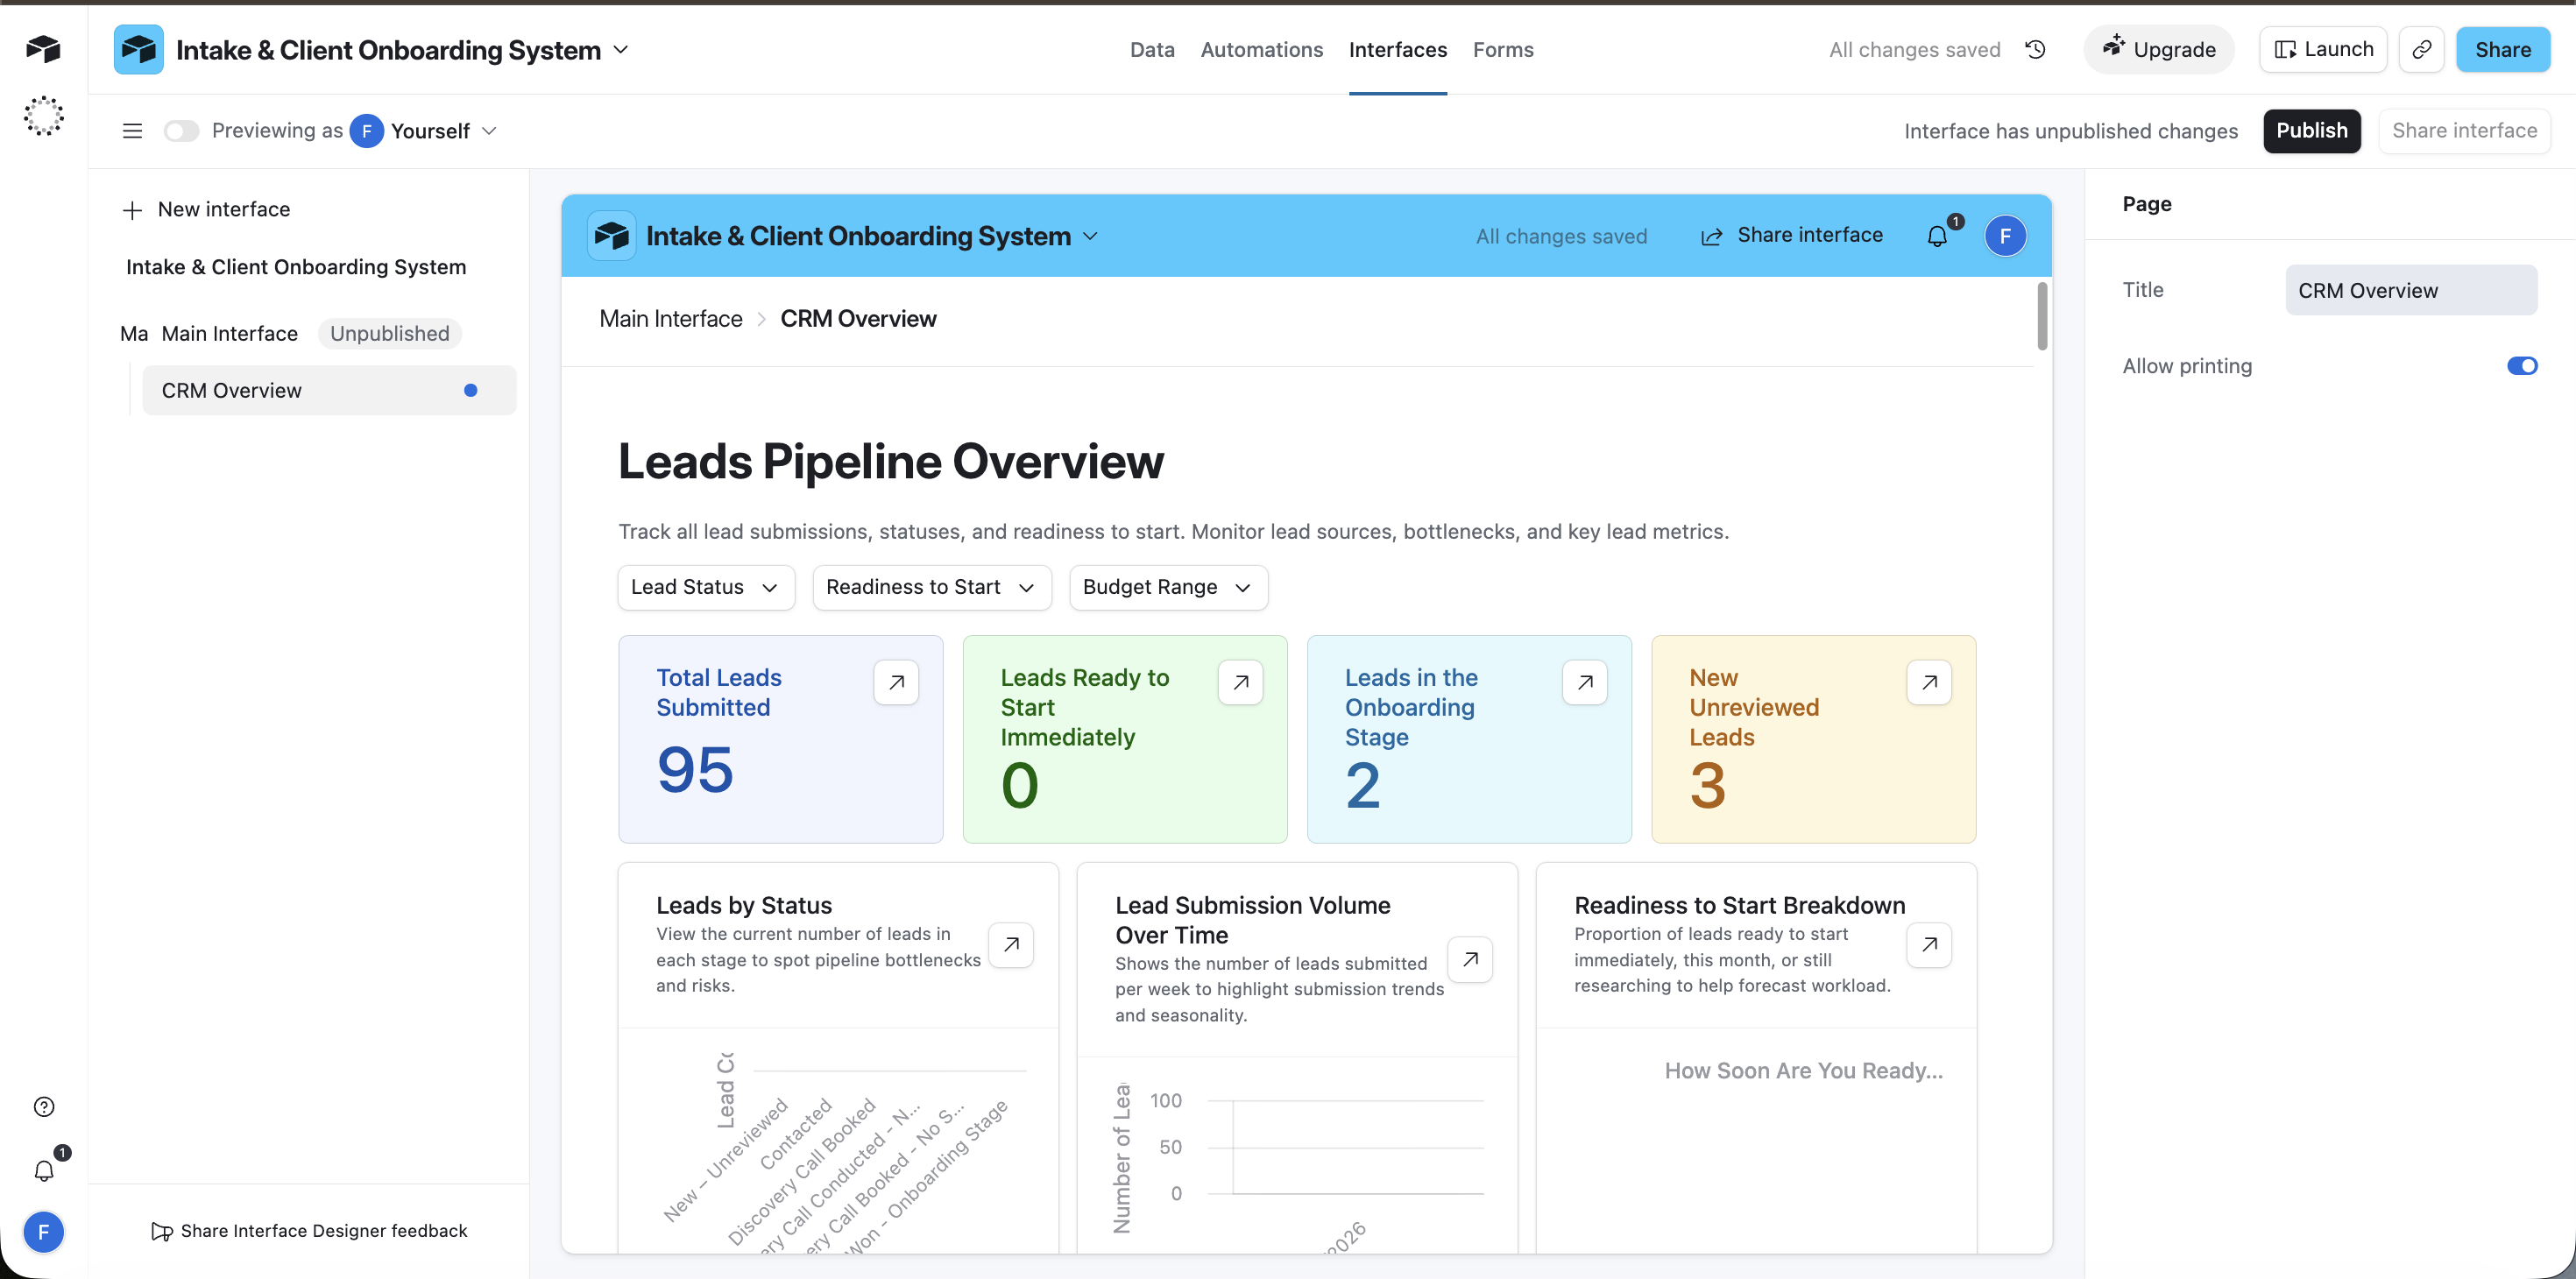Open Airtable home via logo icon
2576x1279 pixels.
[43, 48]
